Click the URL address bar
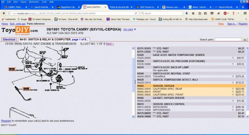Image resolution: width=249 pixels, height=135 pixels. coord(72,13)
